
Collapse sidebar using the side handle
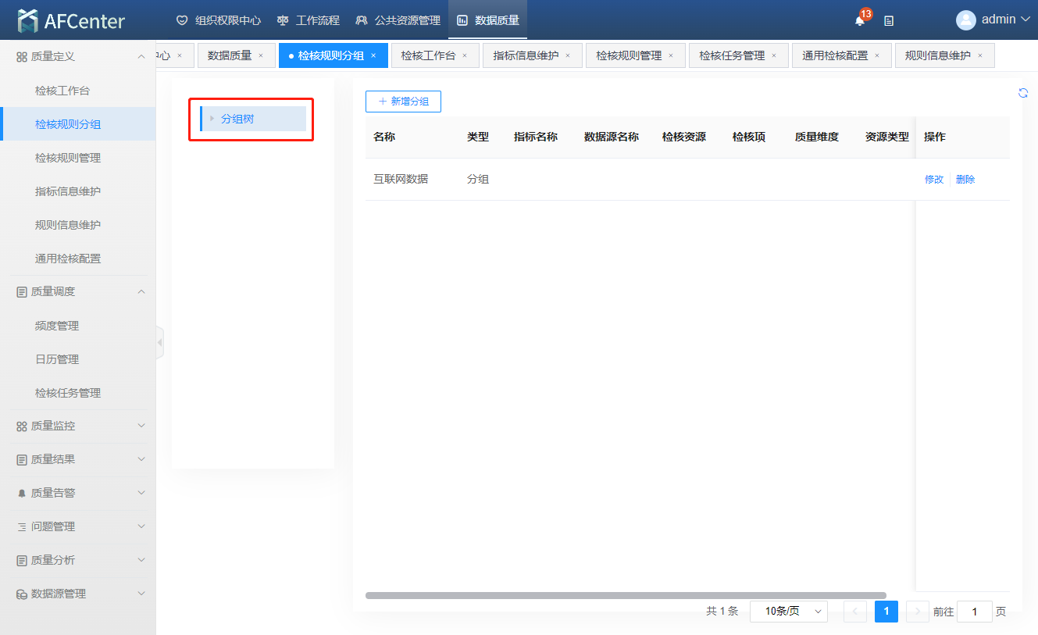(159, 342)
